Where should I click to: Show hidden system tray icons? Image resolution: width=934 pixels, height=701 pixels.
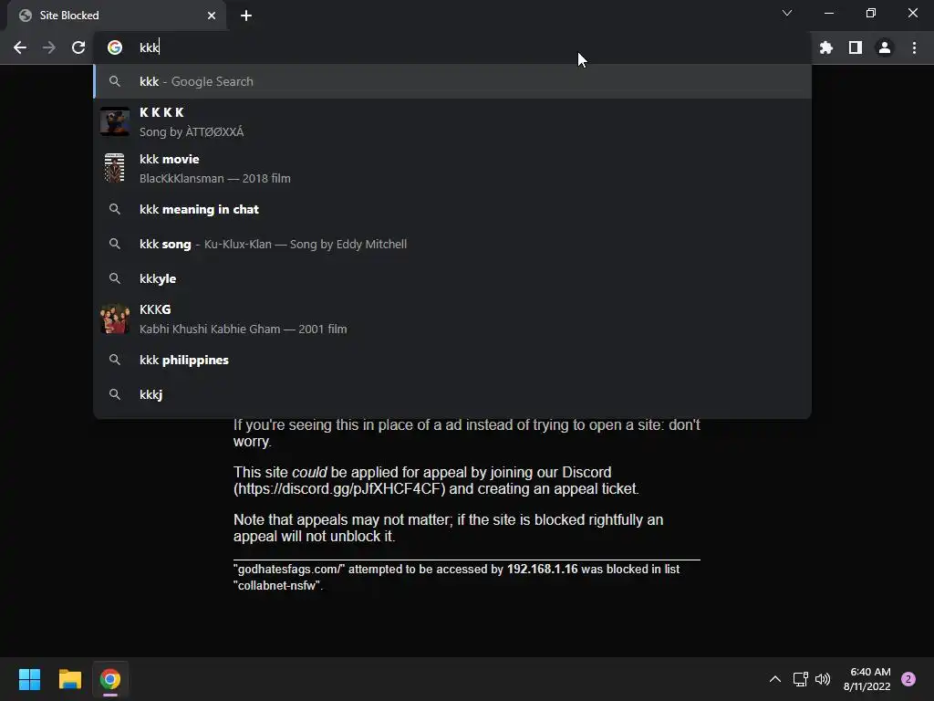click(x=775, y=679)
